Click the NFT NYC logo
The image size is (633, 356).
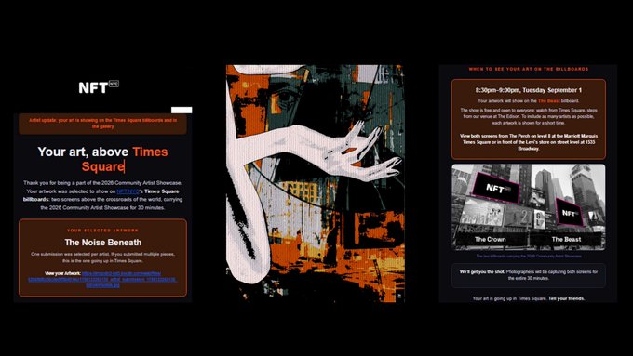99,87
